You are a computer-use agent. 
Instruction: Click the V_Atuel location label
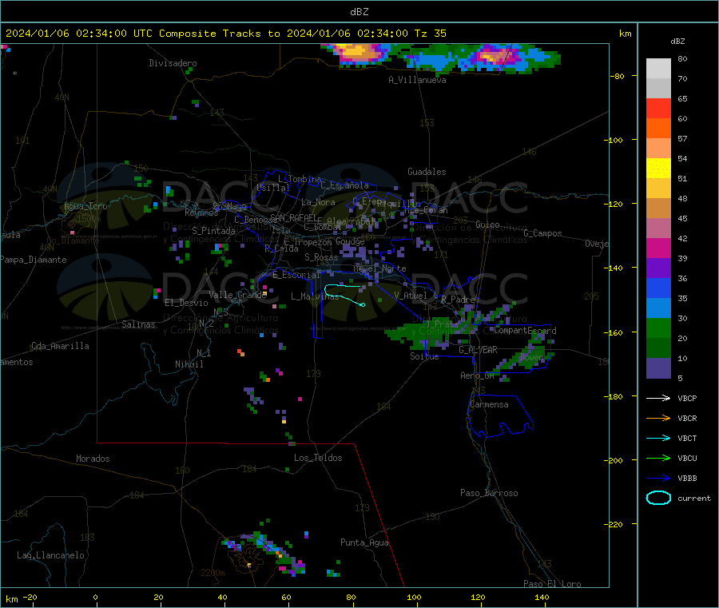pyautogui.click(x=411, y=296)
